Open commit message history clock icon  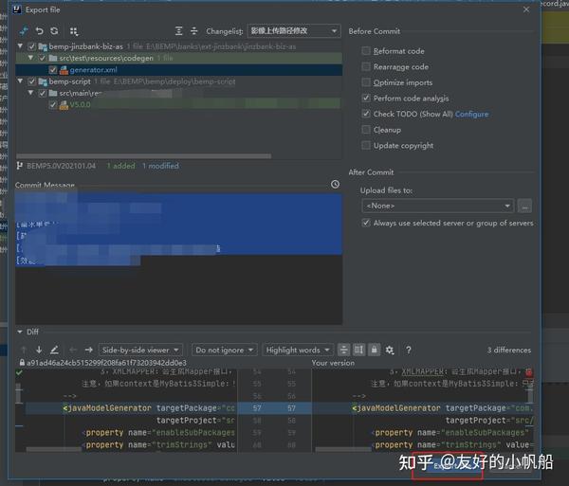pos(335,185)
